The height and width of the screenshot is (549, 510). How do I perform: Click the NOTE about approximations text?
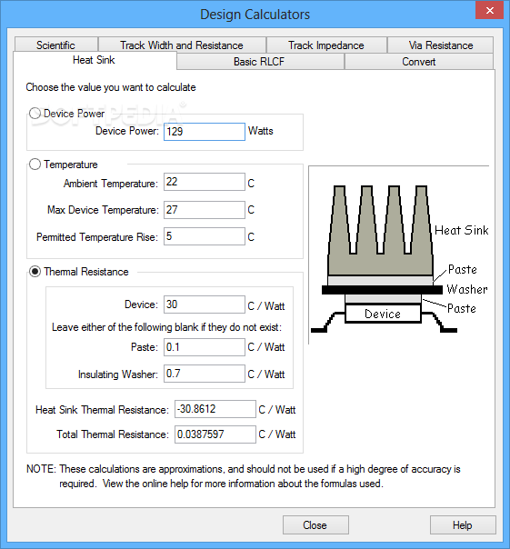pyautogui.click(x=244, y=476)
